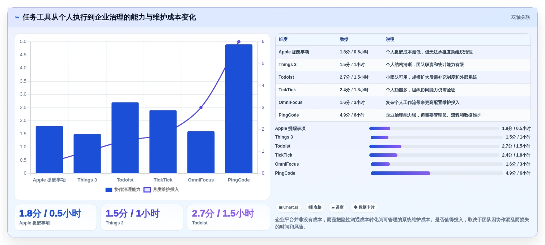Click the Todoist bar in chart

pyautogui.click(x=125, y=138)
